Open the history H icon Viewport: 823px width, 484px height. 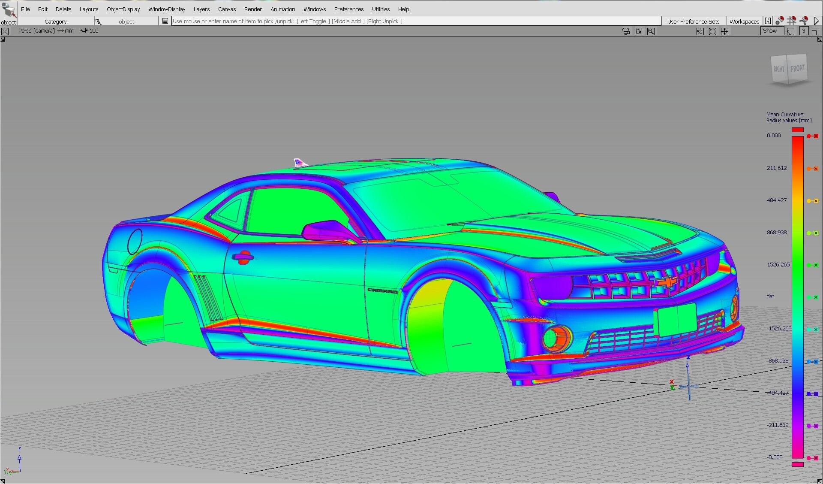tap(768, 21)
